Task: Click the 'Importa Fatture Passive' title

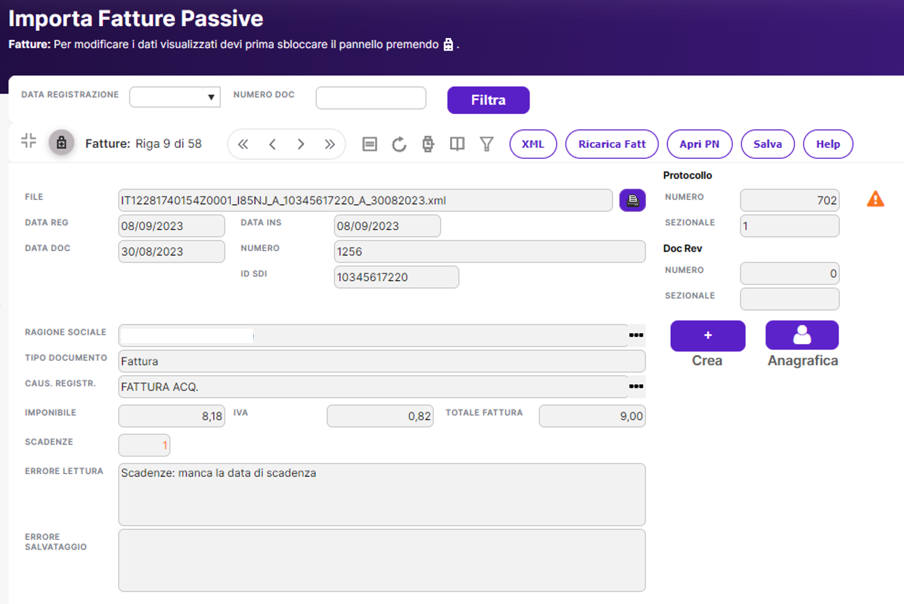Action: [135, 18]
